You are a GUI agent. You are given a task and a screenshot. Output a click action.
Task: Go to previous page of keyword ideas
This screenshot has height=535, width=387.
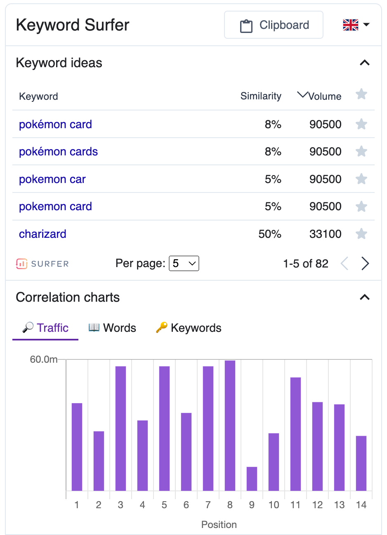(345, 263)
